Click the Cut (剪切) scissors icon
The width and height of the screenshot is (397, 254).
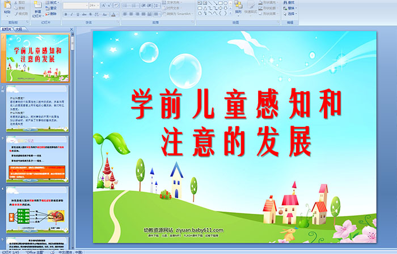point(16,2)
